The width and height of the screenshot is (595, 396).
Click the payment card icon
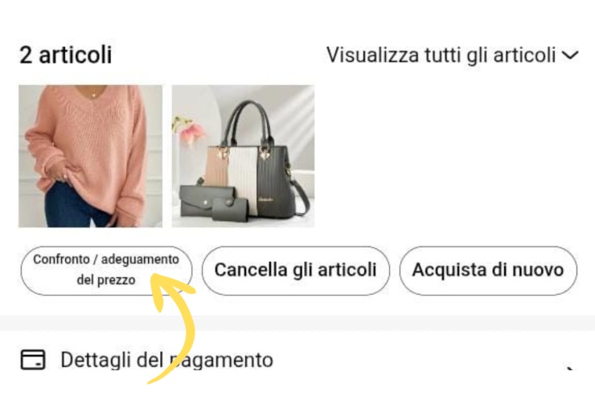click(33, 359)
